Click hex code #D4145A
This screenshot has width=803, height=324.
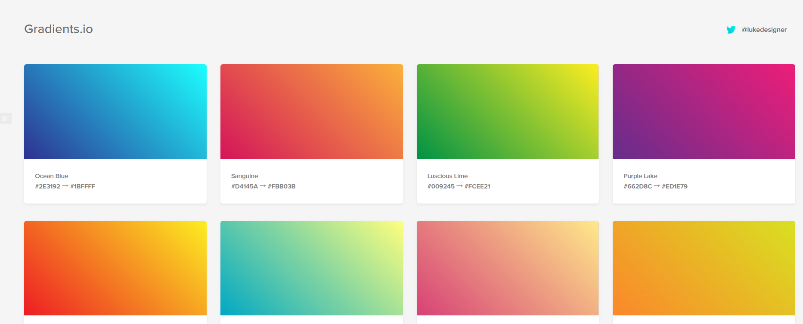click(x=245, y=186)
